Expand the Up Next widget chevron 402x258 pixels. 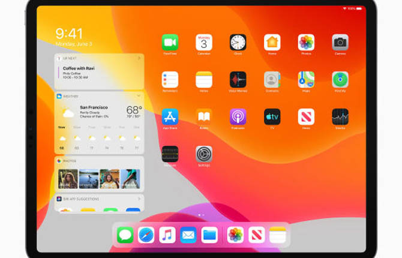pyautogui.click(x=139, y=58)
